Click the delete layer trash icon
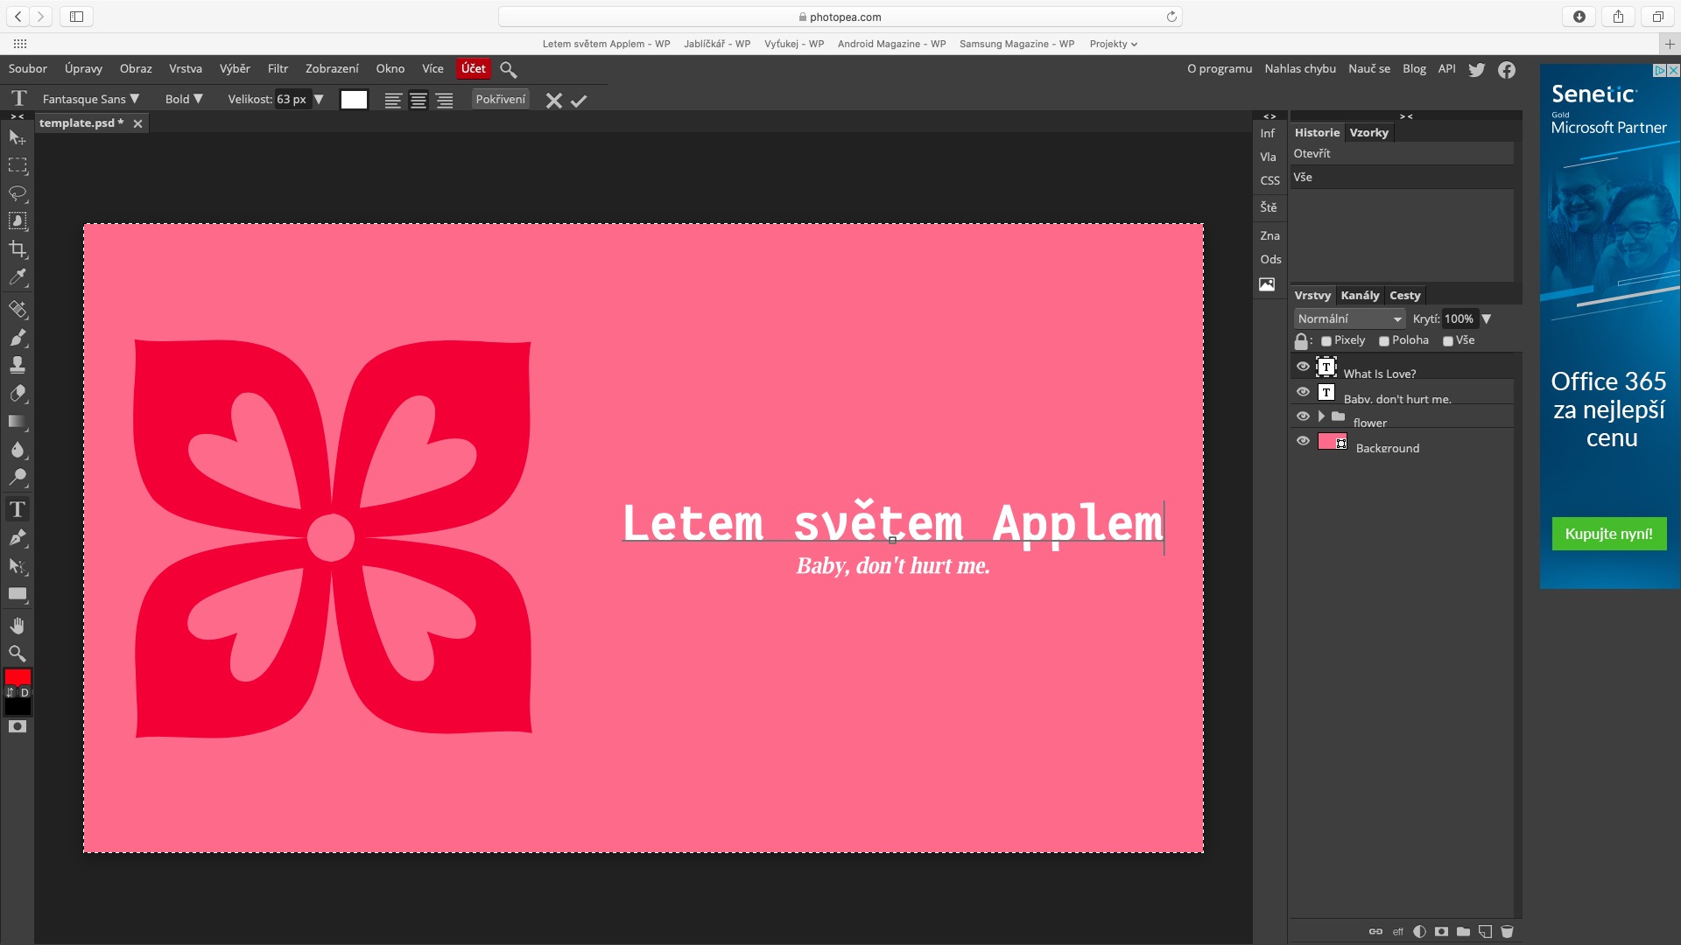 click(x=1507, y=932)
